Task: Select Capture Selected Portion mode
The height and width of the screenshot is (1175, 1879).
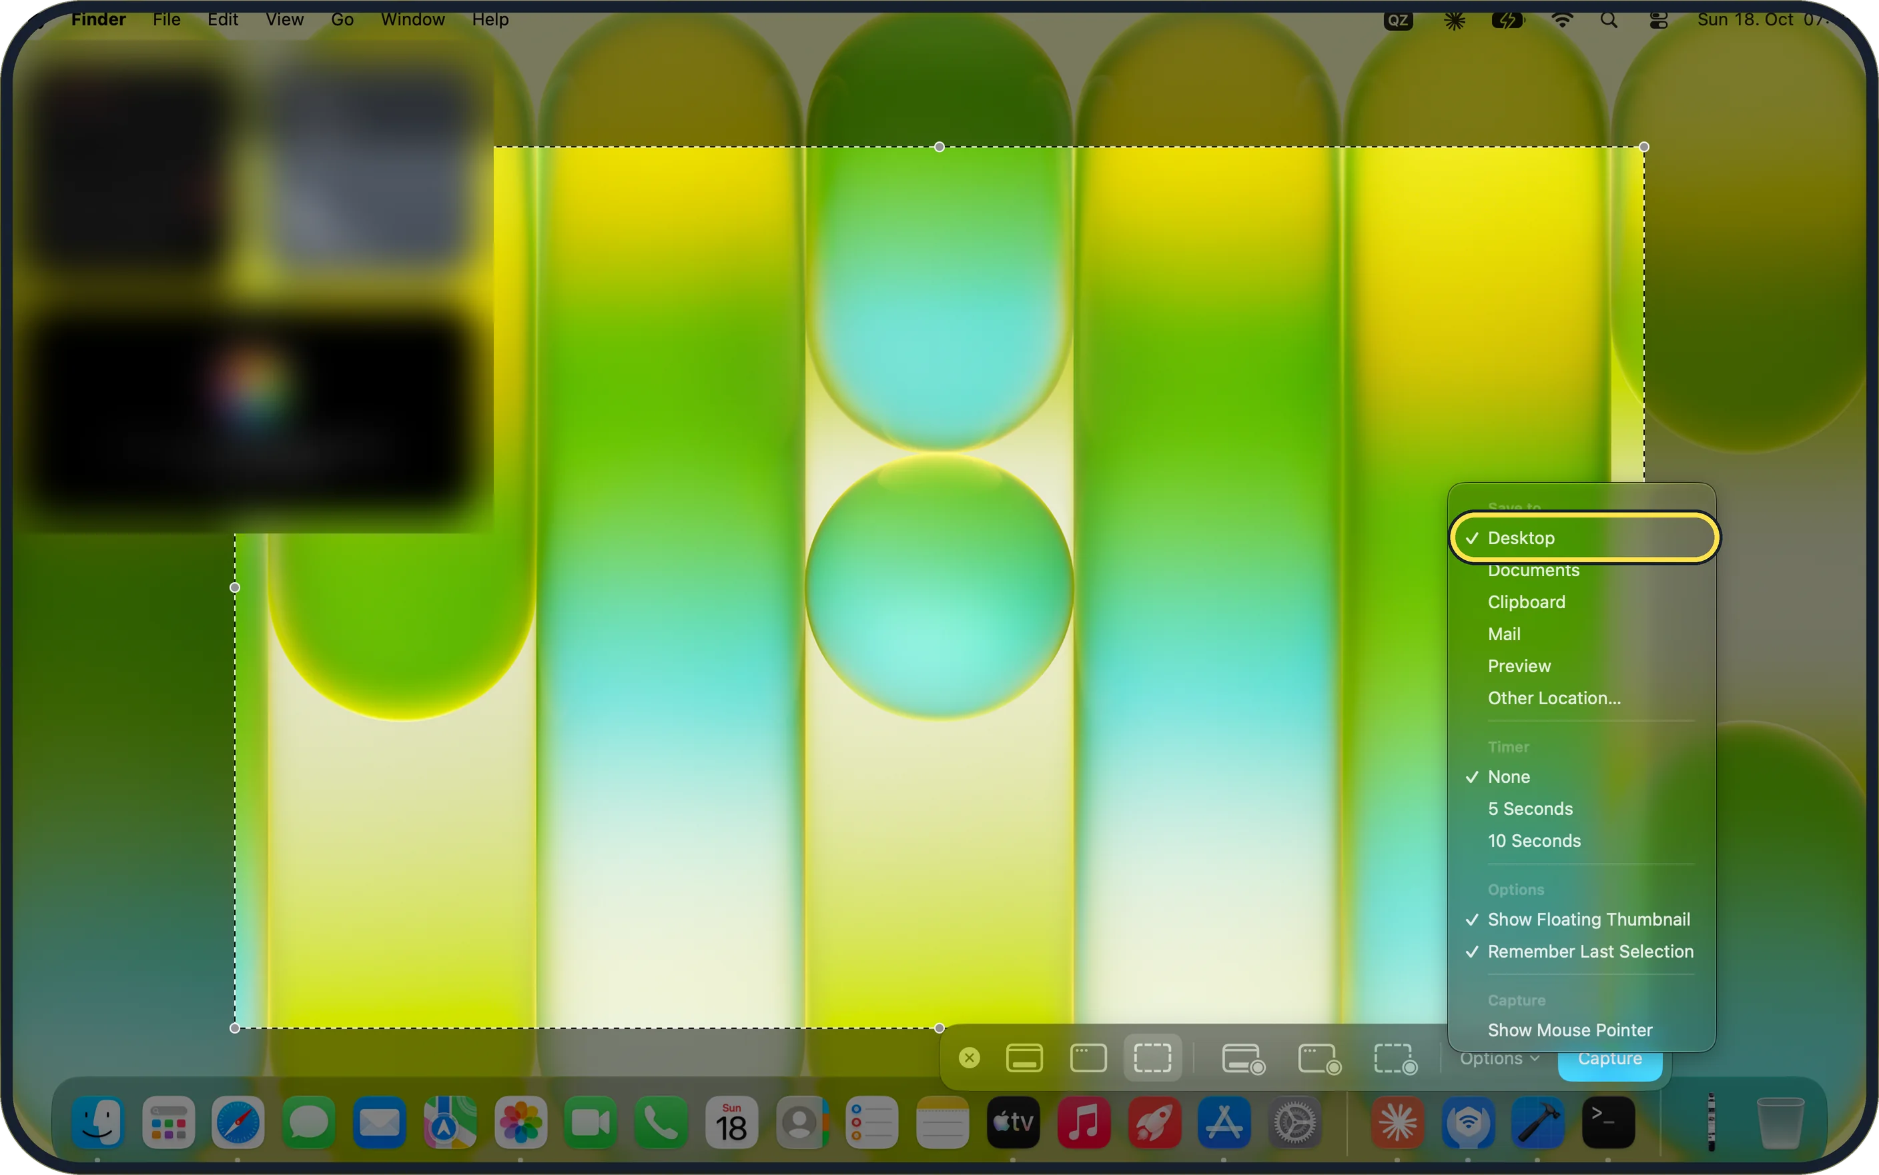Action: tap(1152, 1058)
